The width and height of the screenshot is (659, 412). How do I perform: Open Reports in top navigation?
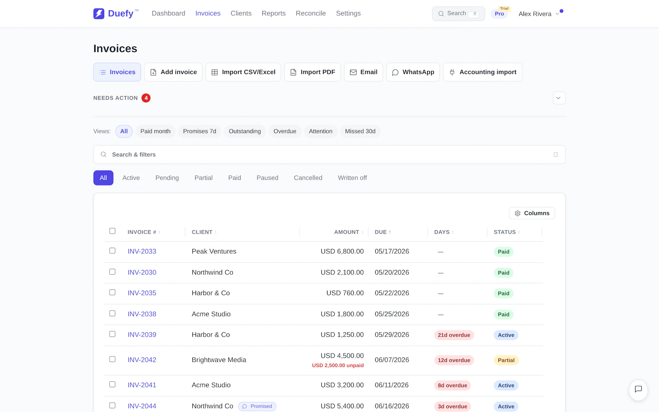(x=273, y=14)
